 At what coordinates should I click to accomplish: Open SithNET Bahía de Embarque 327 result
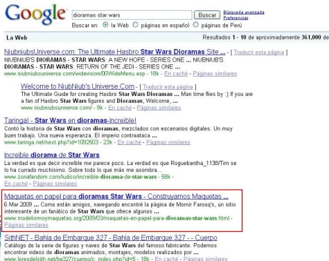[111, 238]
